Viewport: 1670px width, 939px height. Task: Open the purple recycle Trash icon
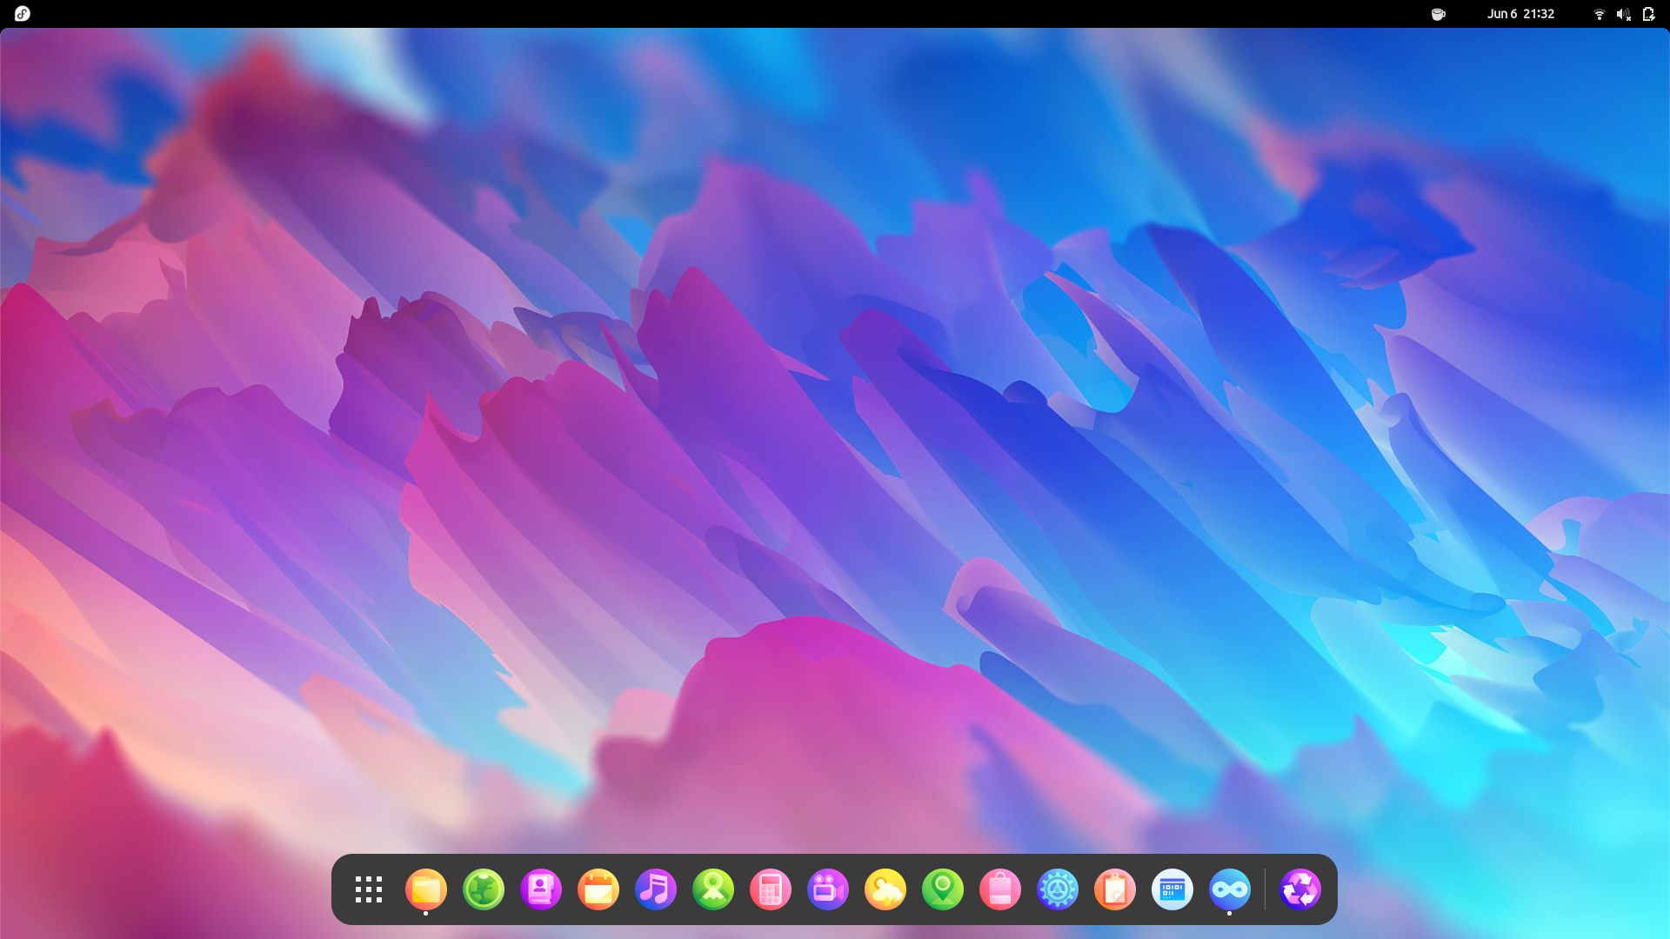tap(1300, 889)
